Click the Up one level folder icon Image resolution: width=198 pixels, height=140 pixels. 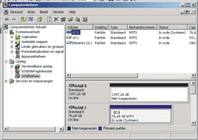click(x=23, y=19)
